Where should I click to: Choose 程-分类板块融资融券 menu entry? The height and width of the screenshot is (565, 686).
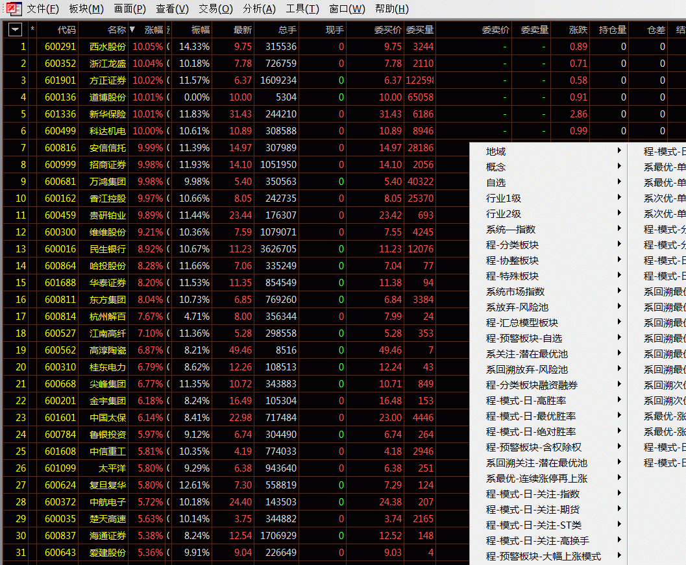(x=548, y=385)
